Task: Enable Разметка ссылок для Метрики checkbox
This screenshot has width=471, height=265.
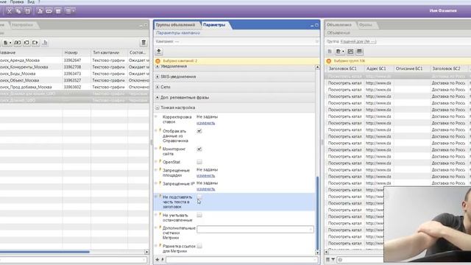Action: 199,246
